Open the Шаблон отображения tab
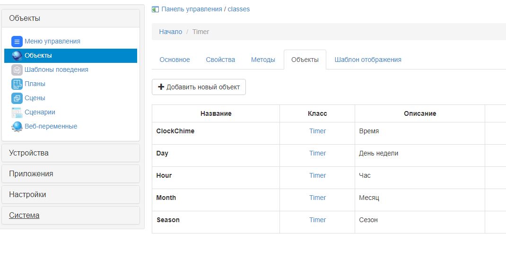This screenshot has width=506, height=259. click(368, 60)
